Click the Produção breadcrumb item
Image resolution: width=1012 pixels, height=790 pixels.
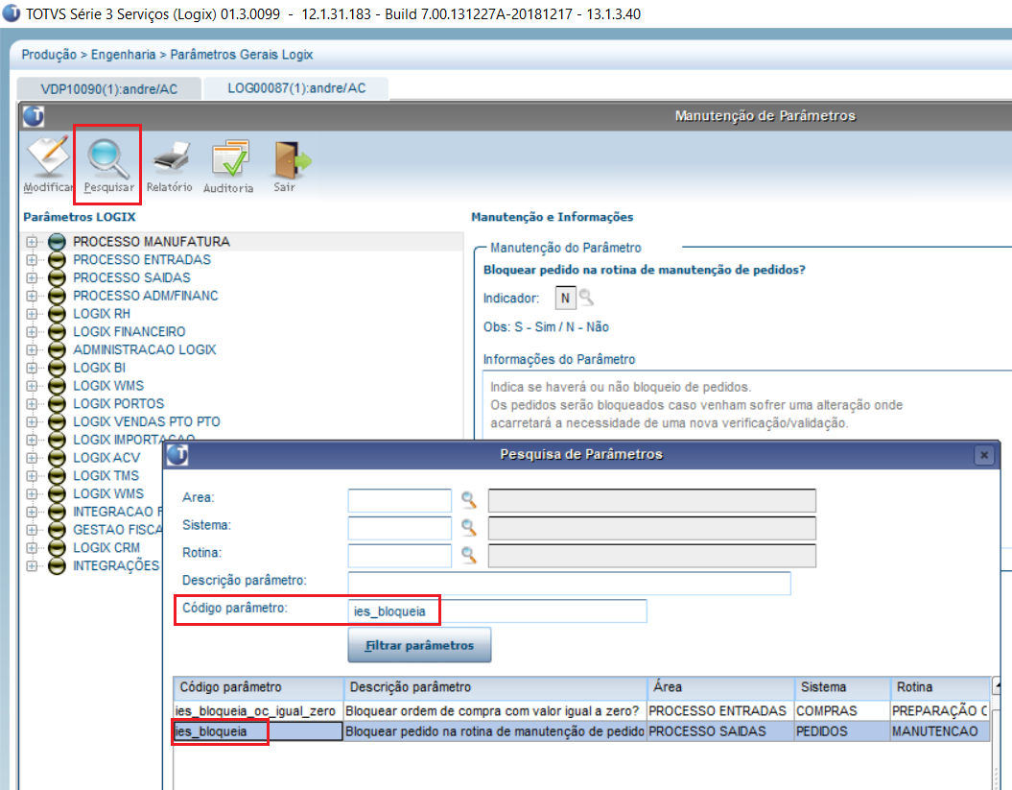pos(49,55)
